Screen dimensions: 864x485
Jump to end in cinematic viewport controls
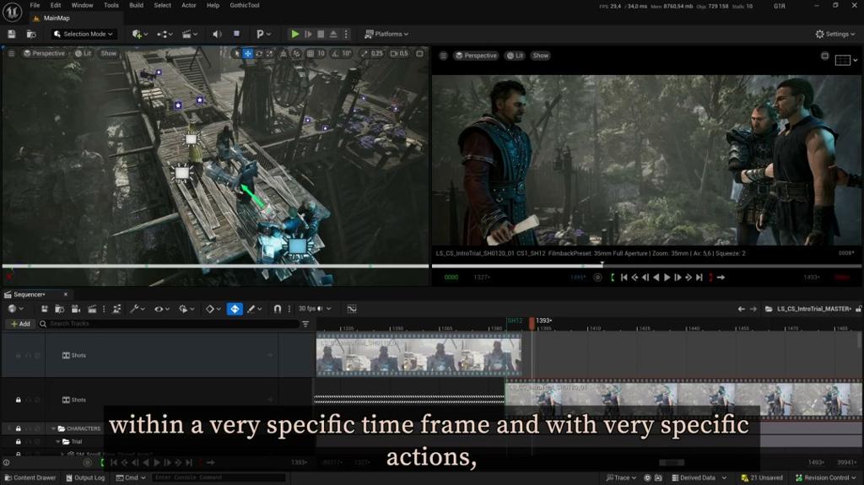pos(699,278)
